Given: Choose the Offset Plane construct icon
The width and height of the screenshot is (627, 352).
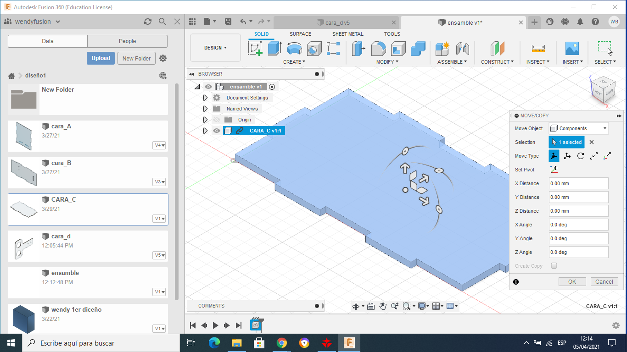Looking at the screenshot, I should (497, 48).
